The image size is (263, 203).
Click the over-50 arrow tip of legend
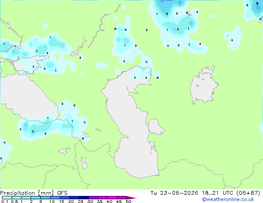pyautogui.click(x=131, y=198)
